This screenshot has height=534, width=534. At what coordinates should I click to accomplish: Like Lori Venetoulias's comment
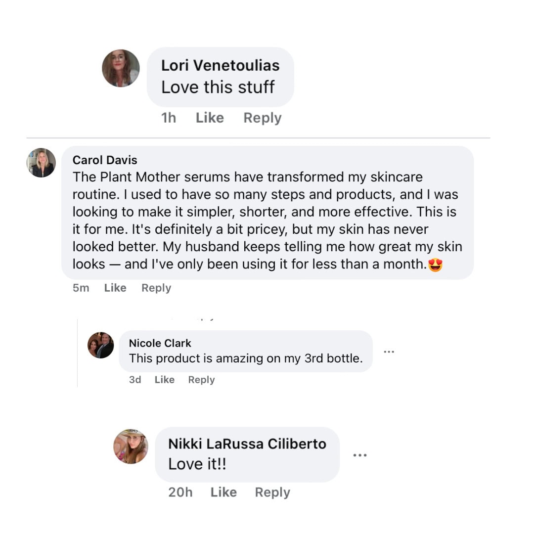[x=210, y=118]
